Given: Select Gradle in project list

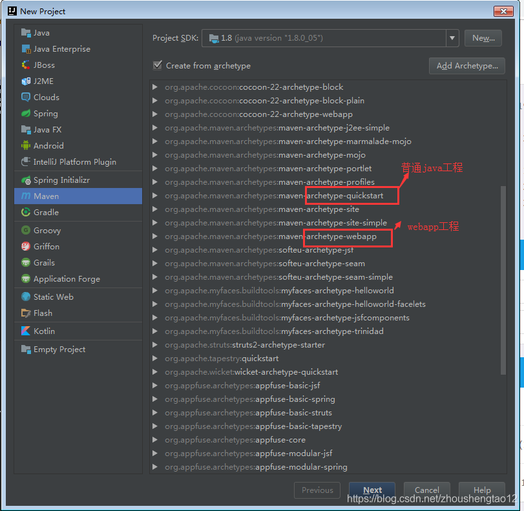Looking at the screenshot, I should [78, 213].
